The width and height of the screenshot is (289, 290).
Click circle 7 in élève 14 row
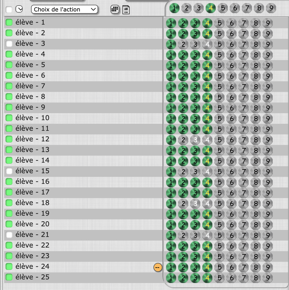pyautogui.click(x=244, y=161)
